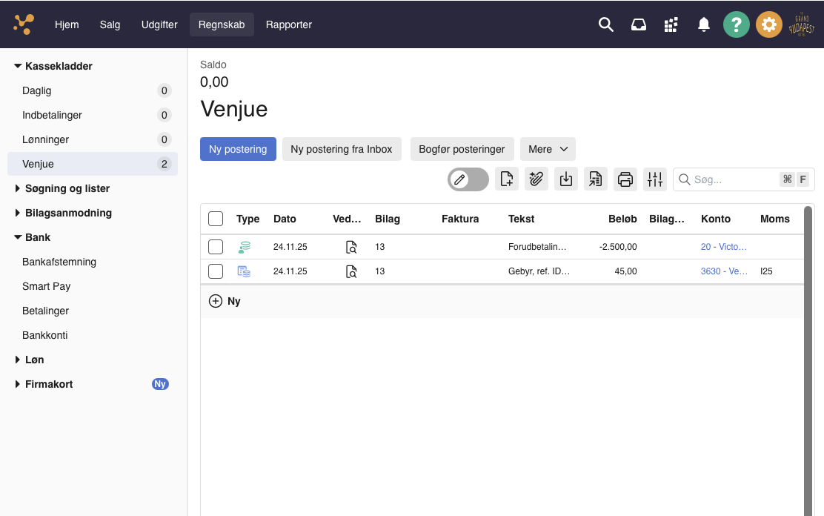This screenshot has height=516, width=824.
Task: Open the inbox tray icon
Action: [638, 24]
